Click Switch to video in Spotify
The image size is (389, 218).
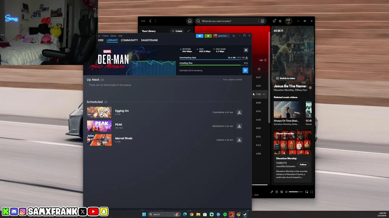286,78
